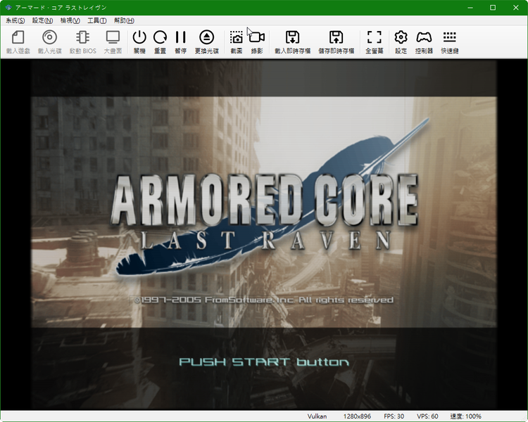The width and height of the screenshot is (528, 422).
Task: Click the FPS: 30 status text
Action: [x=394, y=416]
